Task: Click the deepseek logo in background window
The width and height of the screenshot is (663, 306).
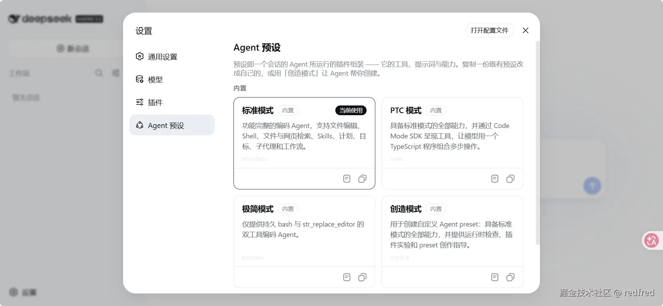Action: point(56,19)
